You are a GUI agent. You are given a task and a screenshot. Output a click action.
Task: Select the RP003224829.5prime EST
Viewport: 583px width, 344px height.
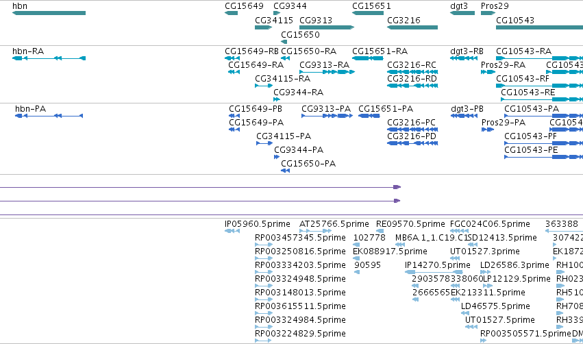[x=263, y=341]
